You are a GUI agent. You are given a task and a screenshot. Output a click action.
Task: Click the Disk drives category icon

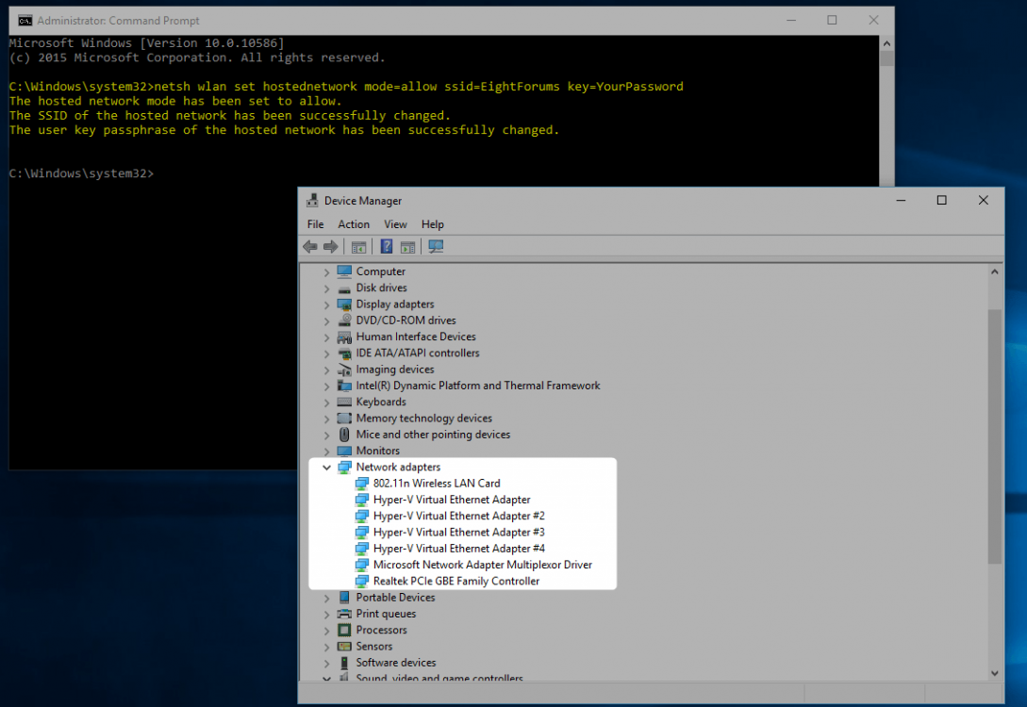pyautogui.click(x=344, y=288)
